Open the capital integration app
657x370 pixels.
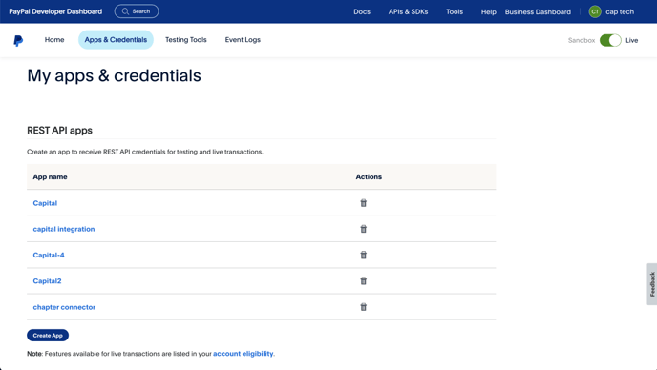[64, 229]
